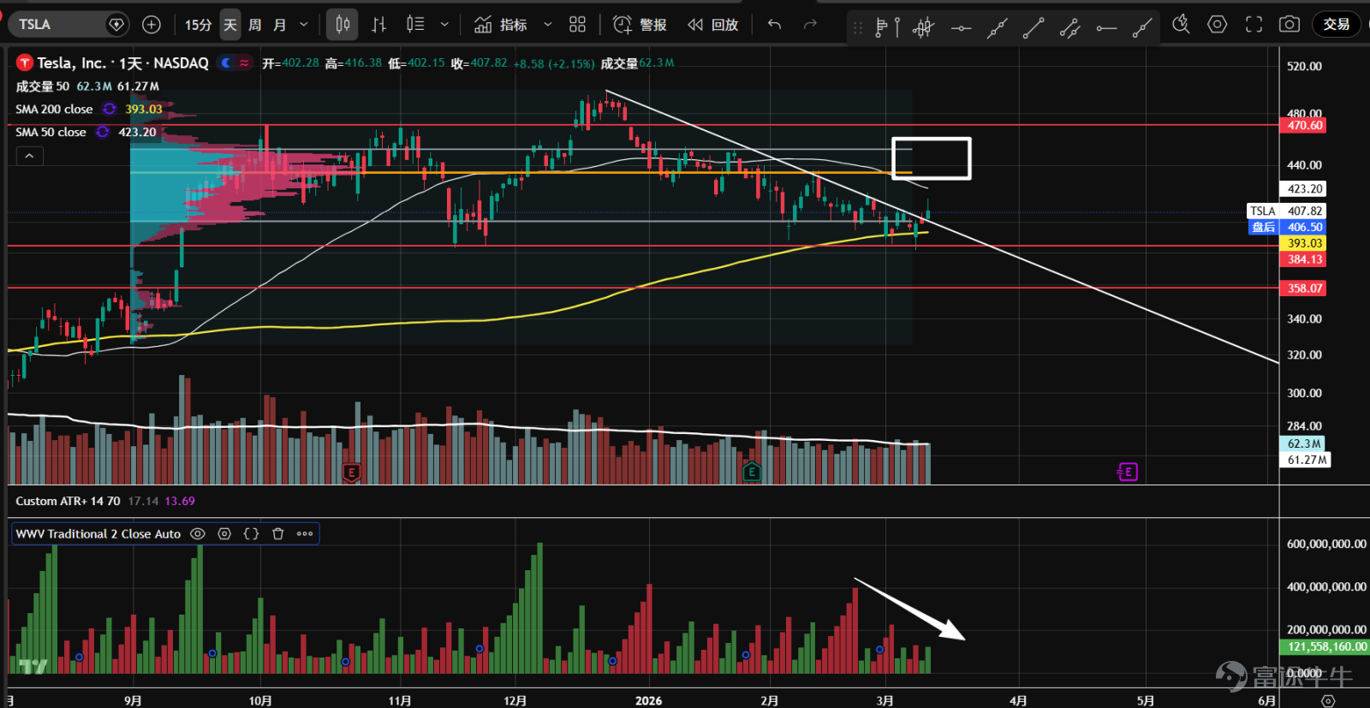Click the 358.07 red price label
Viewport: 1370px width, 708px height.
tap(1303, 289)
